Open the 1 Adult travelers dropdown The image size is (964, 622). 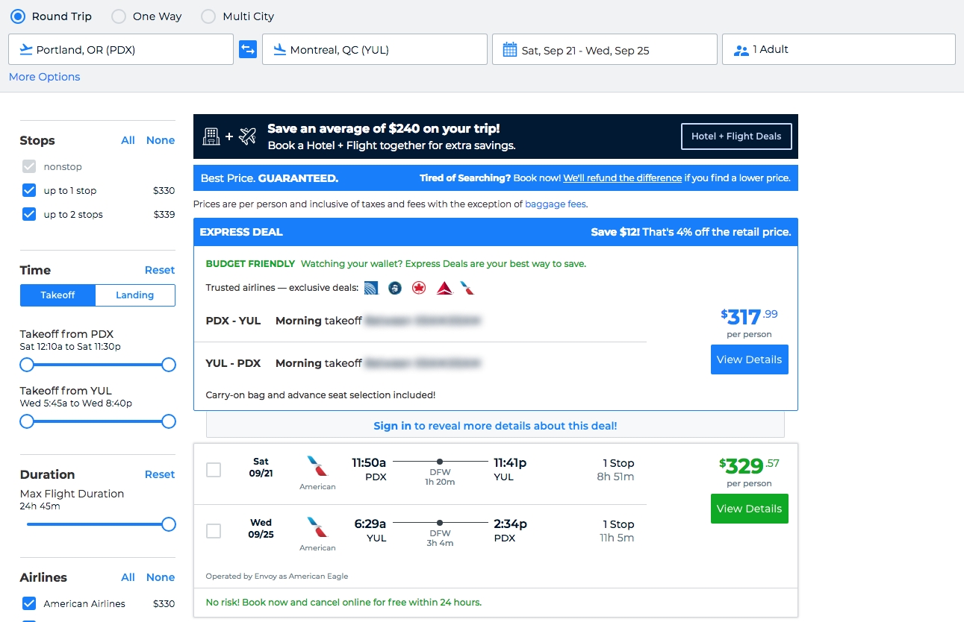pyautogui.click(x=838, y=50)
